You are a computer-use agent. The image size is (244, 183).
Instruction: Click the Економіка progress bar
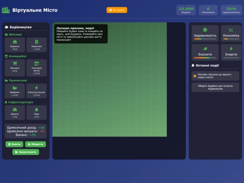tap(231, 39)
